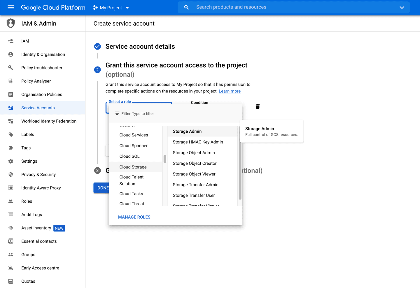This screenshot has height=288, width=420.
Task: Open the navigation hamburger menu
Action: 10,8
